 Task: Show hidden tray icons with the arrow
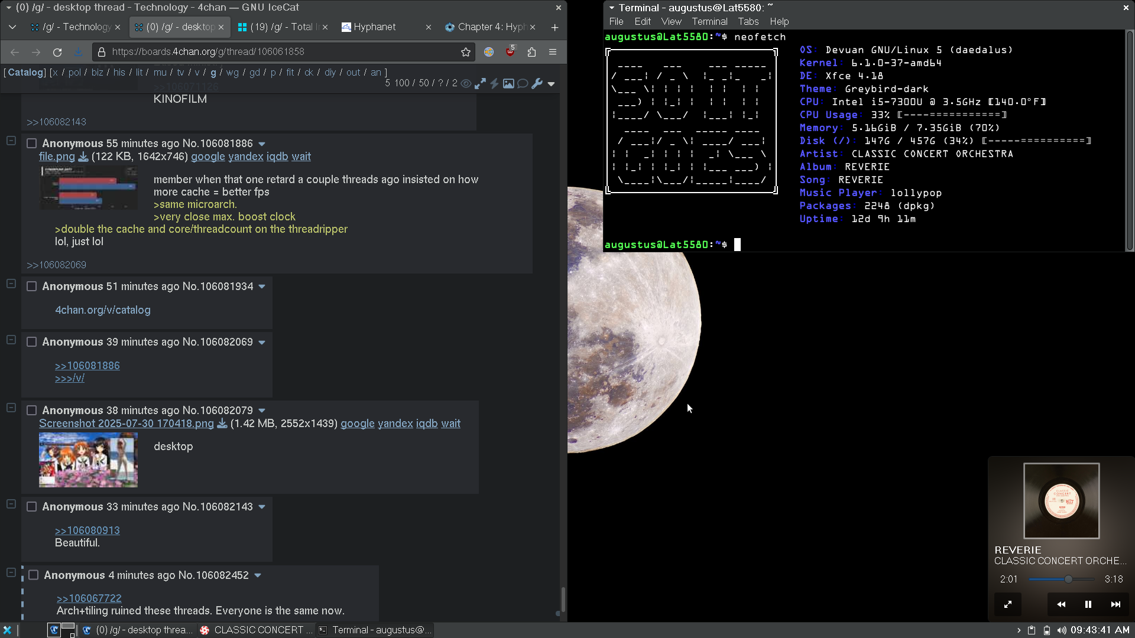(x=1019, y=630)
